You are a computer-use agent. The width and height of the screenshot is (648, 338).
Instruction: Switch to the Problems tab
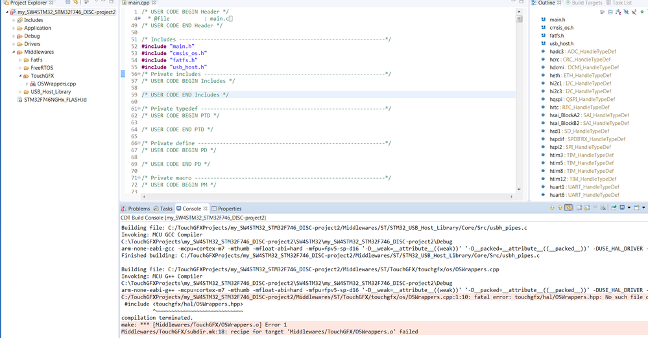pos(136,208)
